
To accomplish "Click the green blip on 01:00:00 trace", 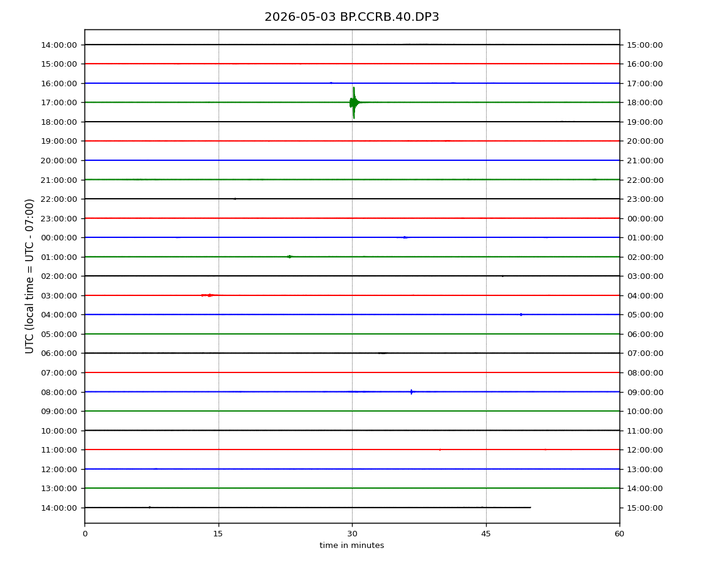I will (x=290, y=257).
